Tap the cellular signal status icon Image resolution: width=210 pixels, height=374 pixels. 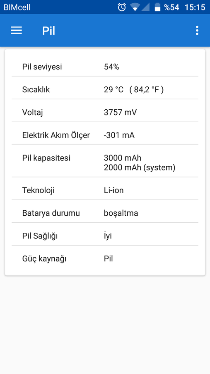[x=145, y=7]
